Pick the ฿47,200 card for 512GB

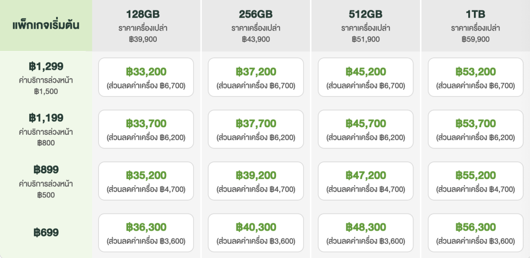[366, 181]
